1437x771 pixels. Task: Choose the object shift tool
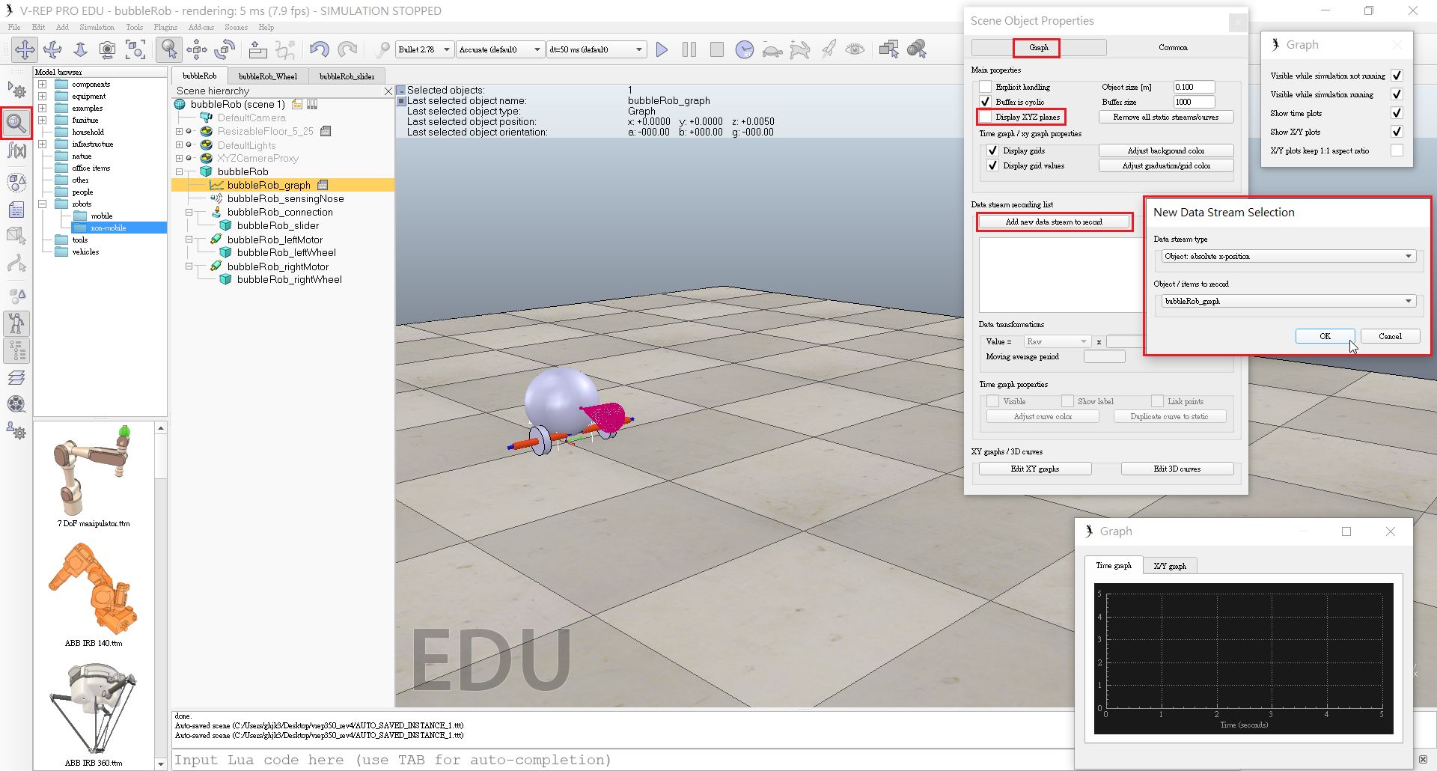click(197, 49)
